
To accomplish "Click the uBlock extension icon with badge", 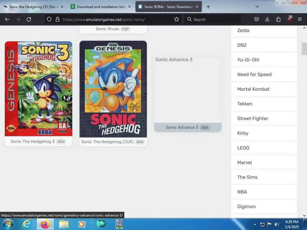I will coord(289,19).
